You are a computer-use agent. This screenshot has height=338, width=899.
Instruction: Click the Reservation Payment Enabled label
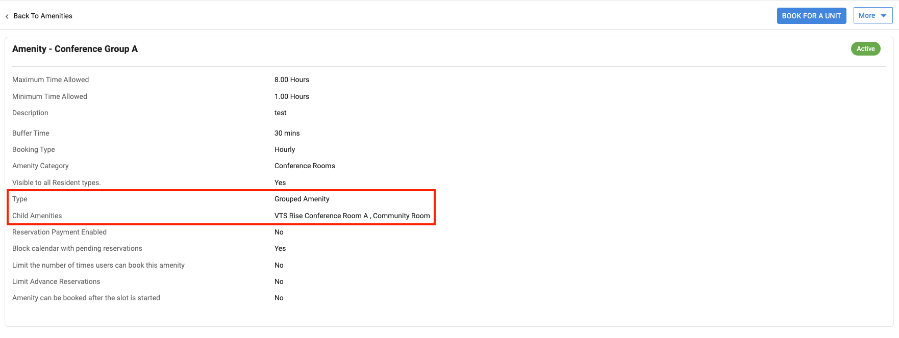tap(59, 232)
